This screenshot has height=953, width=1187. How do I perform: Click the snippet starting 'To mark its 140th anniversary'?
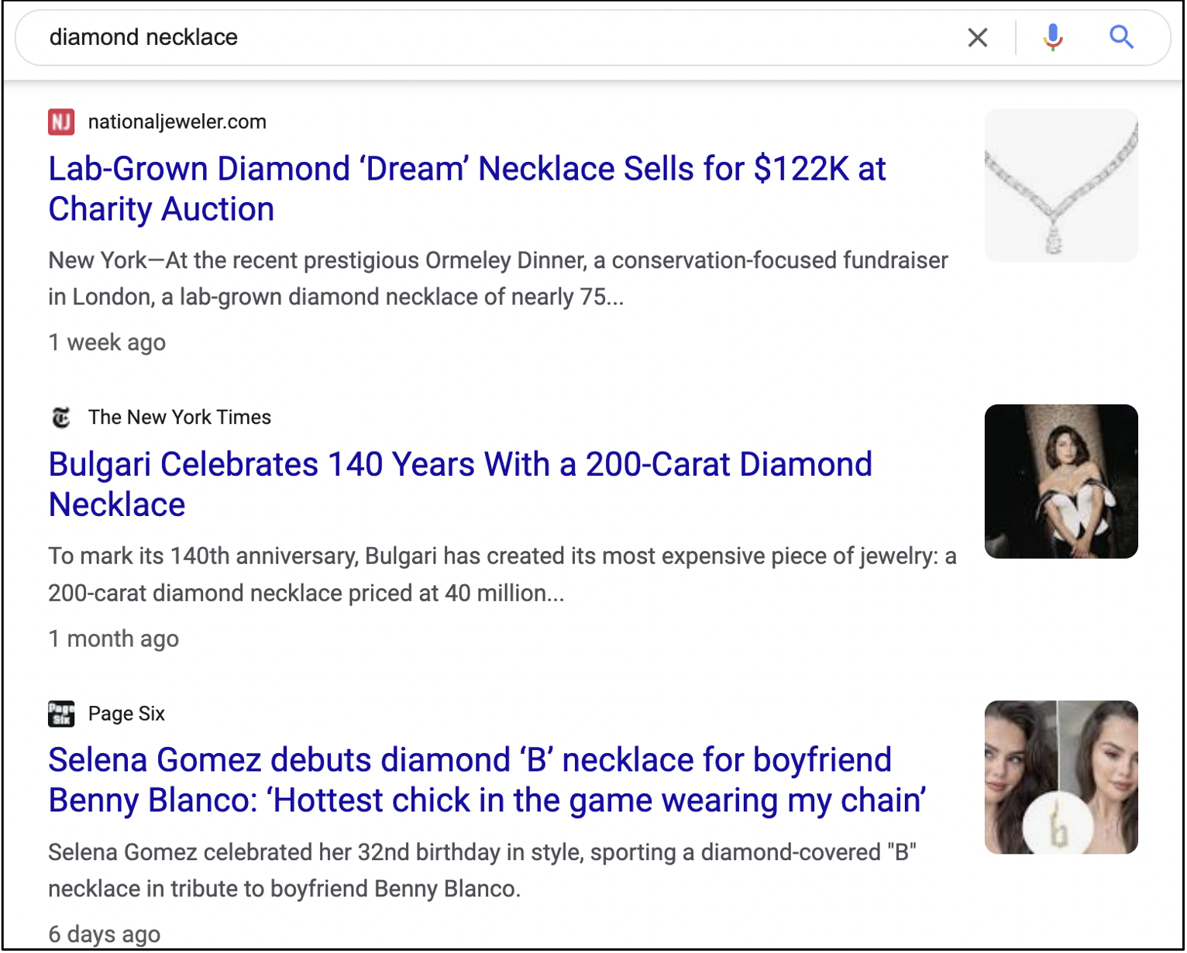502,575
